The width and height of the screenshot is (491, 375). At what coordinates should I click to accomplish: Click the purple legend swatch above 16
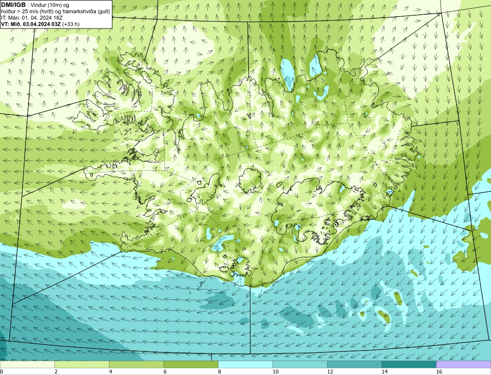(x=464, y=364)
